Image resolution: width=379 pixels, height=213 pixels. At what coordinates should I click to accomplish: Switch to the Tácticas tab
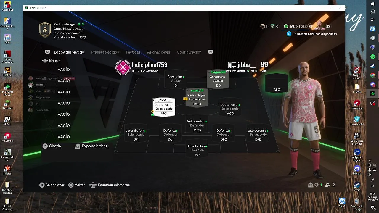click(x=133, y=52)
